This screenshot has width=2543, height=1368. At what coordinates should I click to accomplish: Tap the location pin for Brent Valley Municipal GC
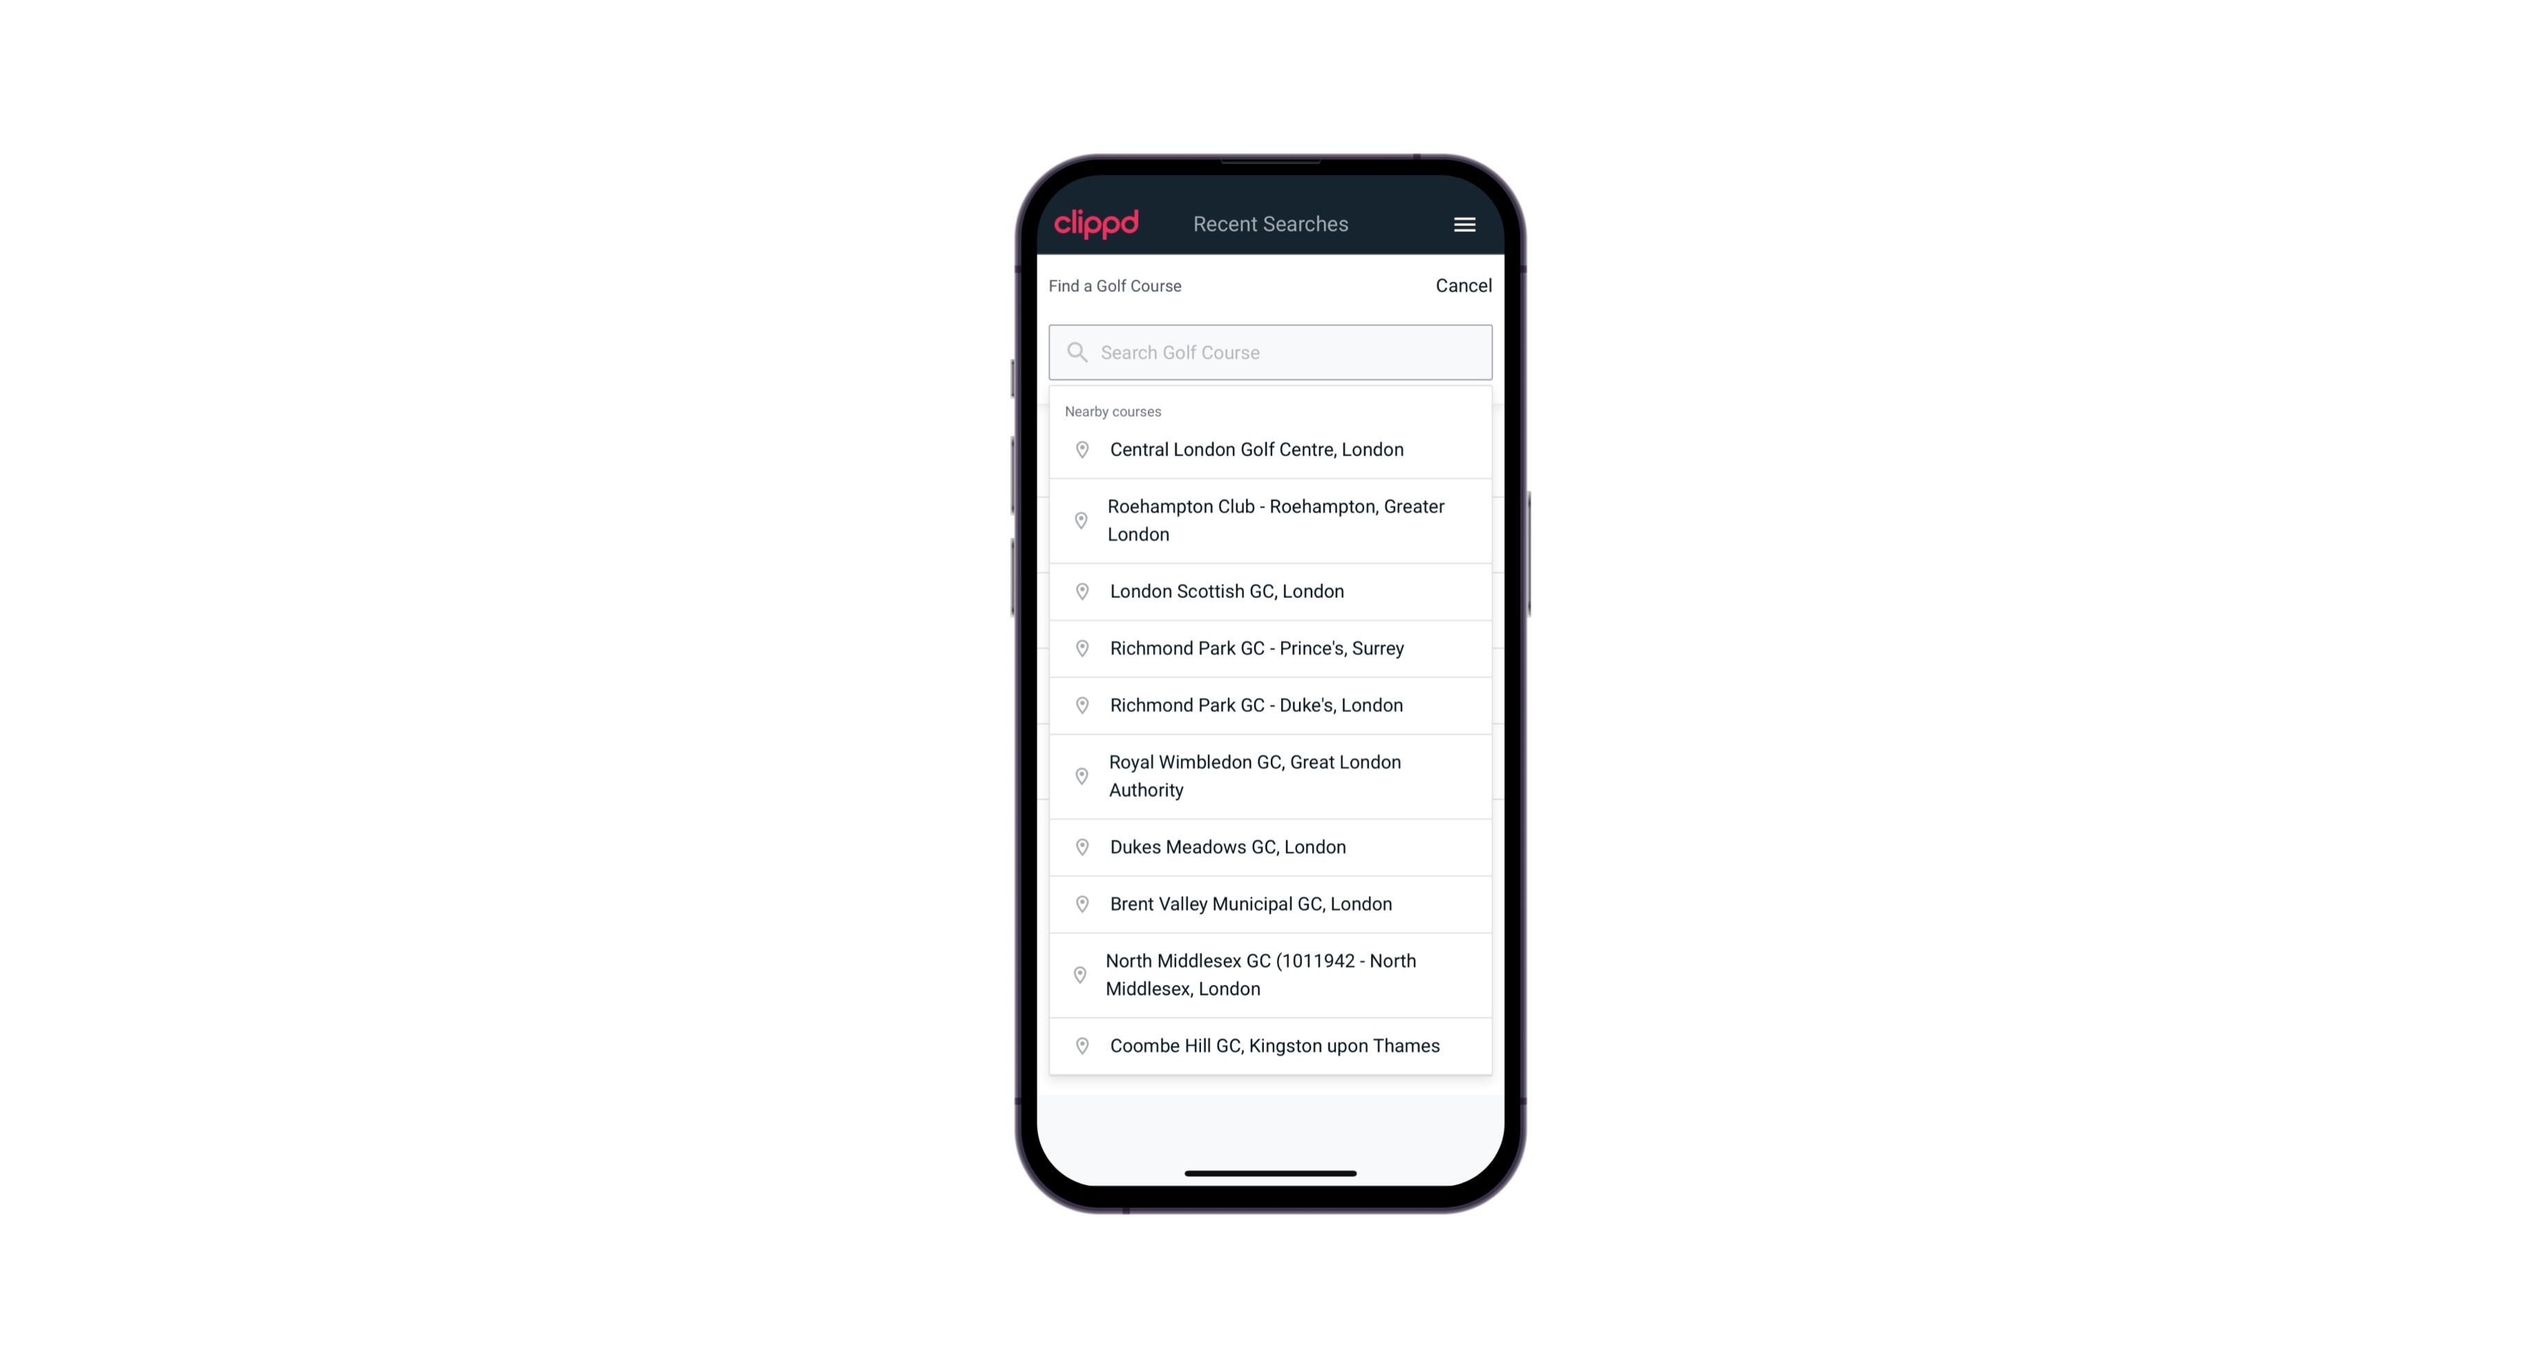point(1079,903)
